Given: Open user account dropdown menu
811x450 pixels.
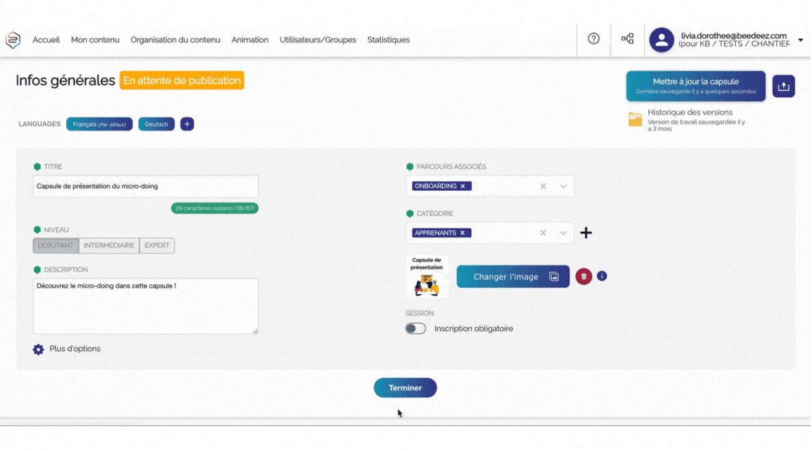Looking at the screenshot, I should click(x=801, y=40).
